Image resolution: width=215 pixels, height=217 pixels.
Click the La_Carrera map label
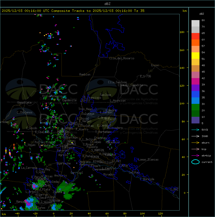coord(29,168)
